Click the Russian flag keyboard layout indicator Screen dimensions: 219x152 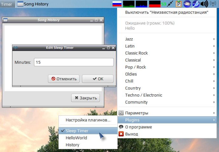click(117, 4)
